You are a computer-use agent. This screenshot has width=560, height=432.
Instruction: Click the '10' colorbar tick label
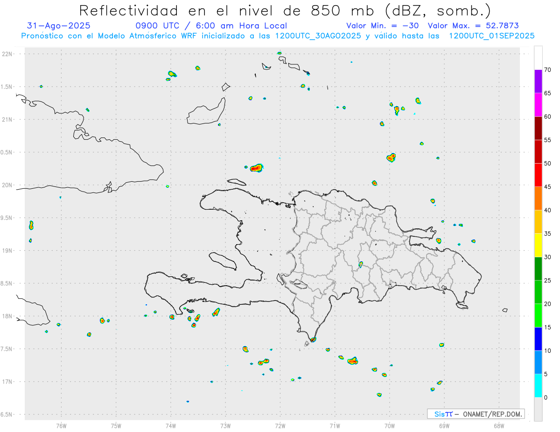(x=547, y=351)
